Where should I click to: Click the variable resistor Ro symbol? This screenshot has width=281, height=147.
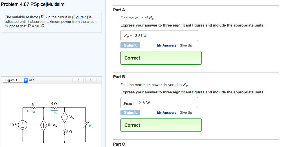[85, 125]
